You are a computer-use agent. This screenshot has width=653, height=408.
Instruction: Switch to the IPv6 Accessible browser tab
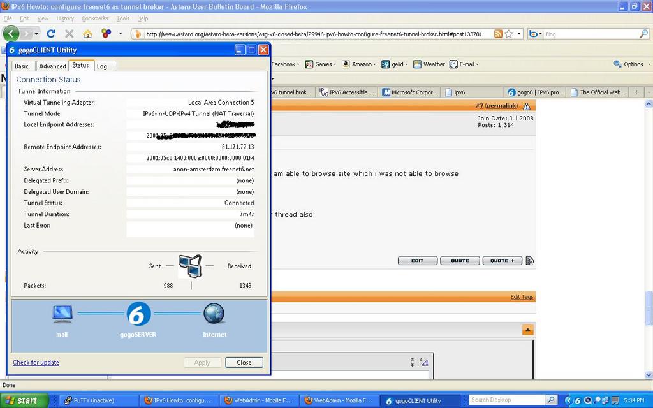pos(348,92)
